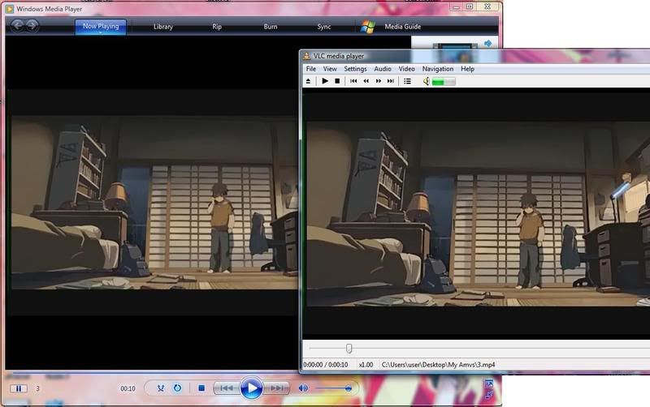Click the Windows Media Player video area
The image size is (650, 407).
pyautogui.click(x=152, y=203)
